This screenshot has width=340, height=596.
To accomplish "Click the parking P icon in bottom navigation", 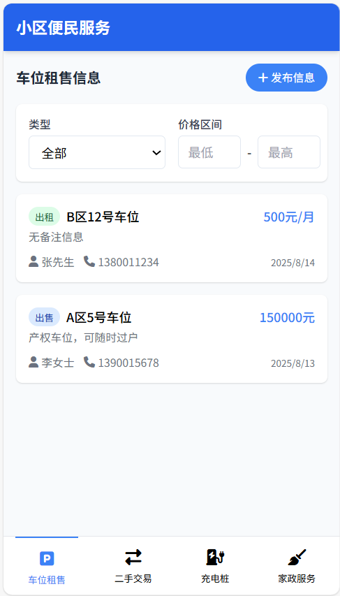I will click(x=47, y=558).
